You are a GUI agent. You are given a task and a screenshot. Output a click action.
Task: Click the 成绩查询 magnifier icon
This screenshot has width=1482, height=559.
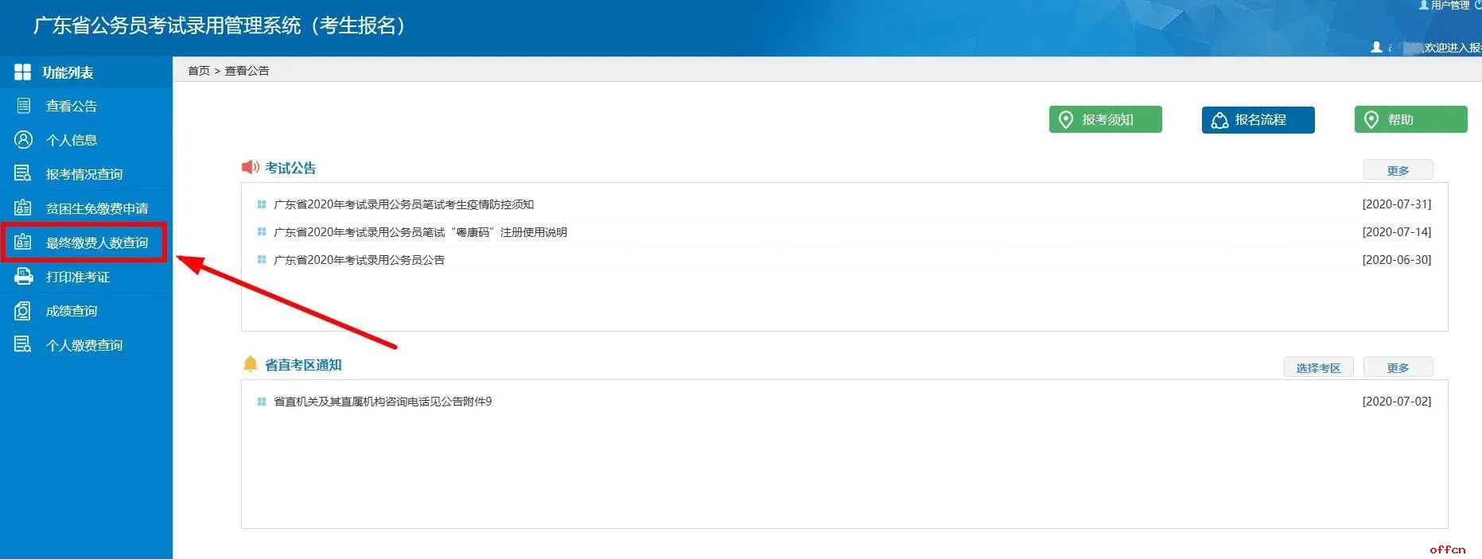coord(23,310)
